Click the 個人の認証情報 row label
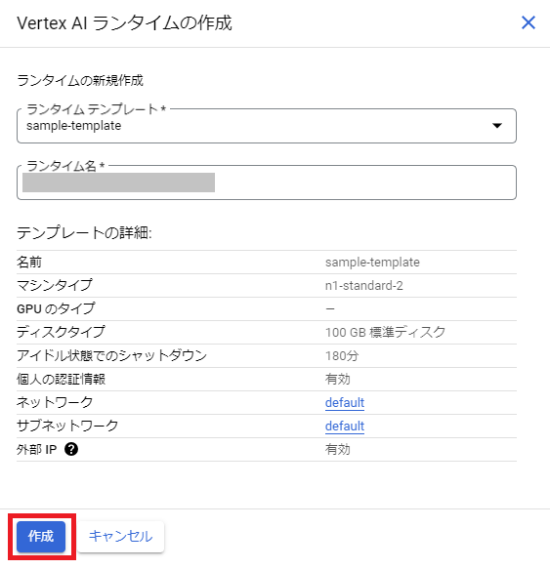 61,380
